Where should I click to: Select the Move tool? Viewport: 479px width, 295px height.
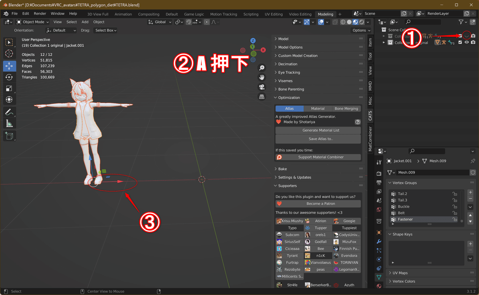[x=10, y=66]
